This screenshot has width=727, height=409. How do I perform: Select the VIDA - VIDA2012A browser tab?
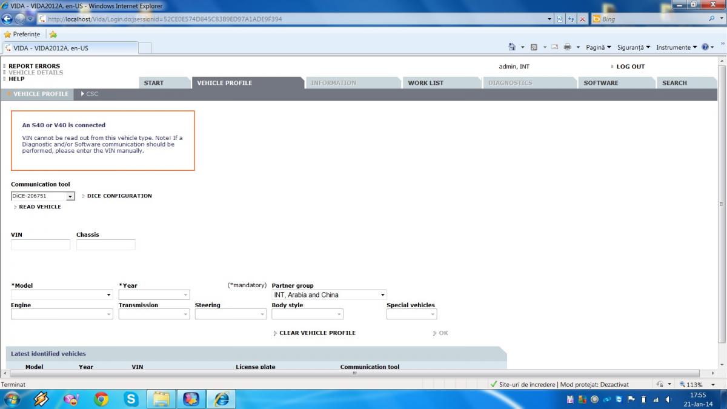click(x=69, y=48)
